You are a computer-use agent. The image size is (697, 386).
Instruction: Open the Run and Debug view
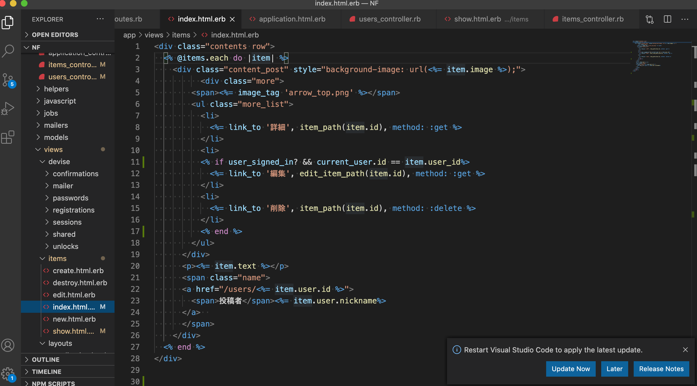[x=8, y=108]
